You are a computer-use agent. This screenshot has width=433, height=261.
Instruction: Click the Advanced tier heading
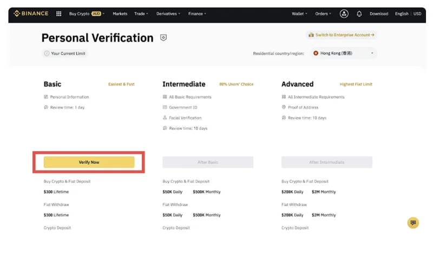tap(297, 84)
